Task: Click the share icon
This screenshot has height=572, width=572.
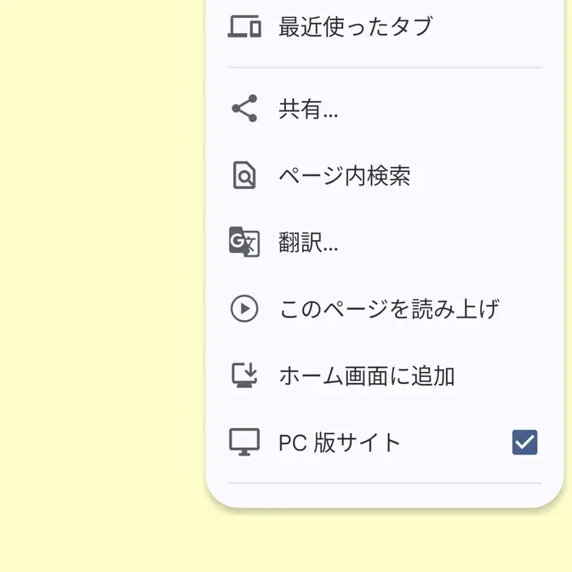Action: [244, 109]
